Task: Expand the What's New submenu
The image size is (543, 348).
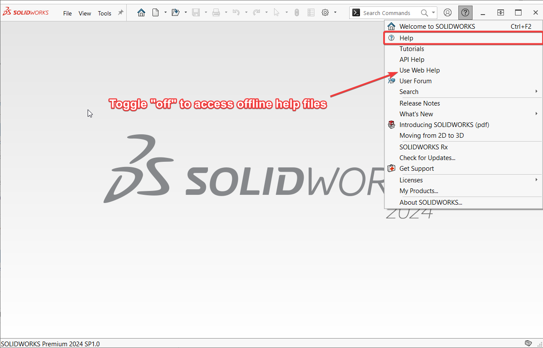Action: click(x=536, y=114)
